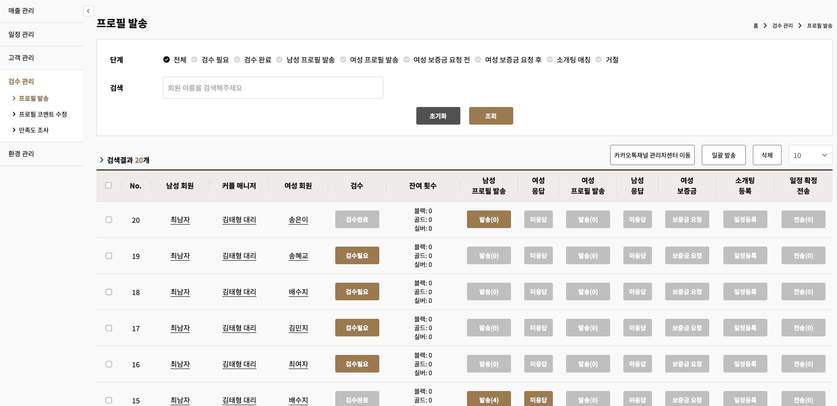
Task: Click 일정등록 button in row 19
Action: click(x=745, y=255)
